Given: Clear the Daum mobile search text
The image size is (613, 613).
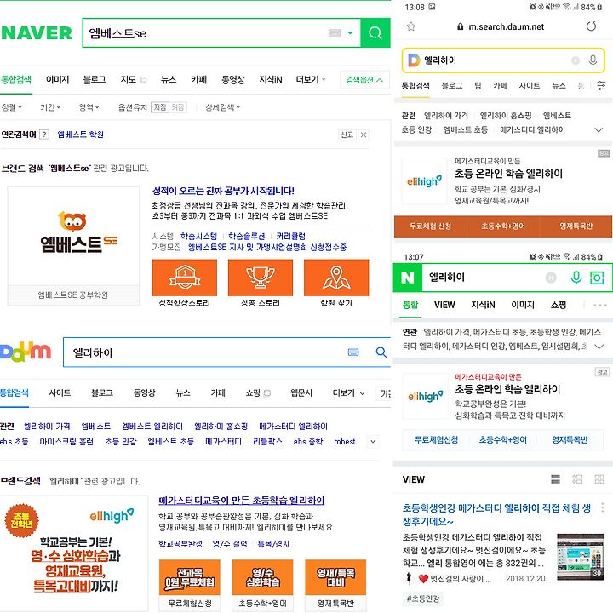Looking at the screenshot, I should click(x=576, y=60).
